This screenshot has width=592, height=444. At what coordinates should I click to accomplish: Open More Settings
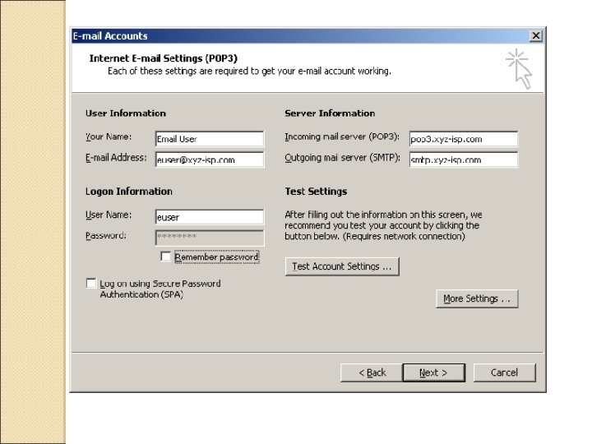tap(477, 298)
